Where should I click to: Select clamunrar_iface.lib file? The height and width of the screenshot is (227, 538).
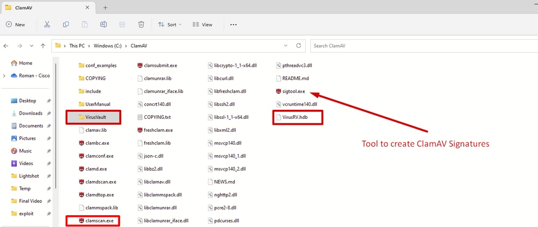160,91
